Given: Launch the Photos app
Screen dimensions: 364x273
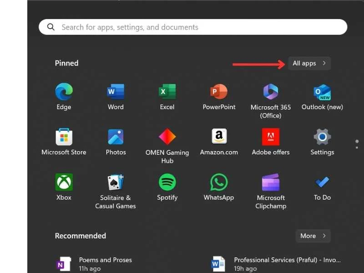Looking at the screenshot, I should tap(116, 137).
